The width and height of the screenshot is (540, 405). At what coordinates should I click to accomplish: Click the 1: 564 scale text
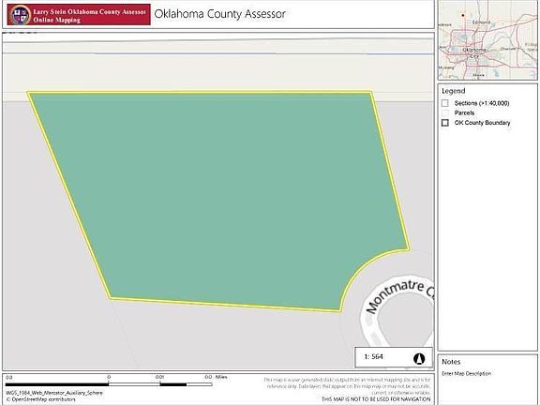pyautogui.click(x=374, y=357)
